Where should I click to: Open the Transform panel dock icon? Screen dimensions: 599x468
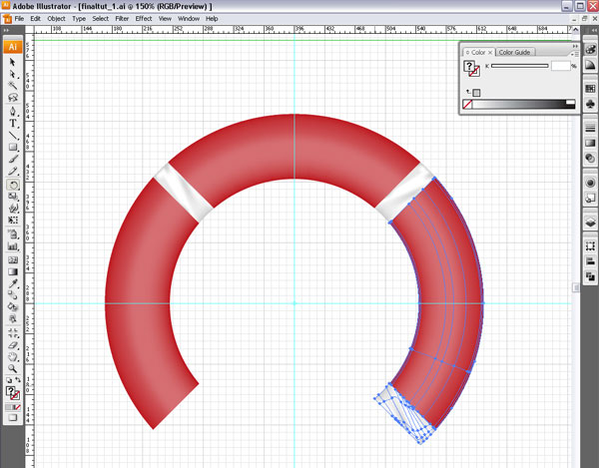590,246
